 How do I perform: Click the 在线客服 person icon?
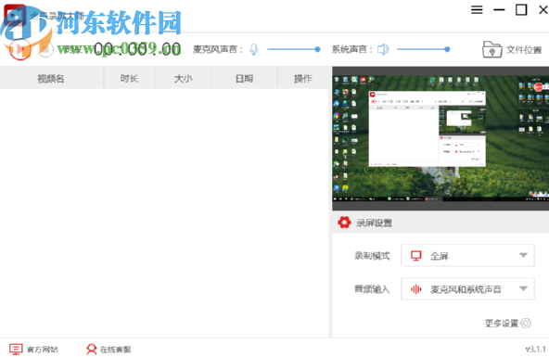click(x=92, y=349)
